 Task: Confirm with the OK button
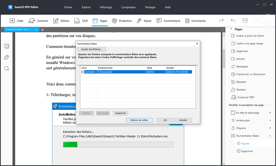[165, 120]
